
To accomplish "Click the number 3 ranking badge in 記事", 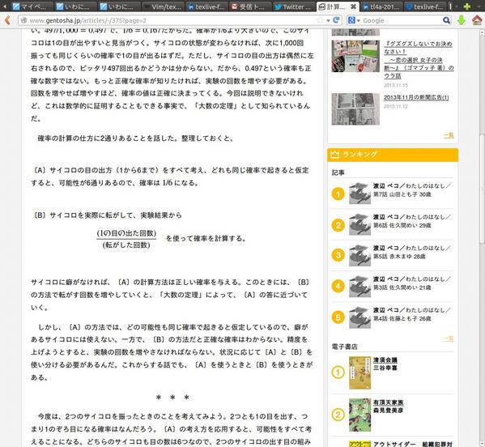I will coord(338,255).
